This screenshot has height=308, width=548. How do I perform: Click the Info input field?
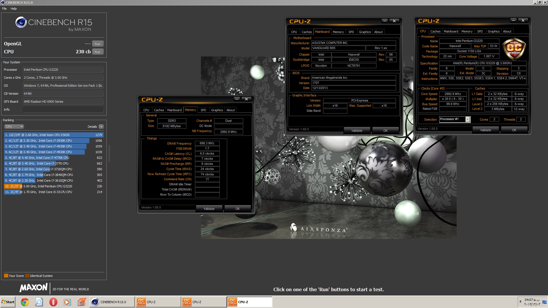coord(63,110)
